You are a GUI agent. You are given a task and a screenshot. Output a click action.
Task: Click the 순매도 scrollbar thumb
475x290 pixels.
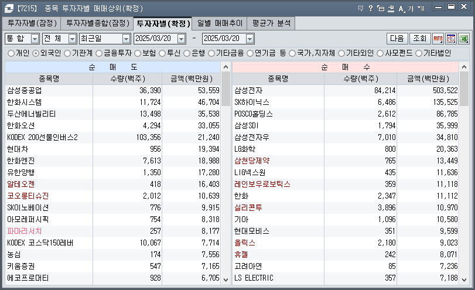225,89
